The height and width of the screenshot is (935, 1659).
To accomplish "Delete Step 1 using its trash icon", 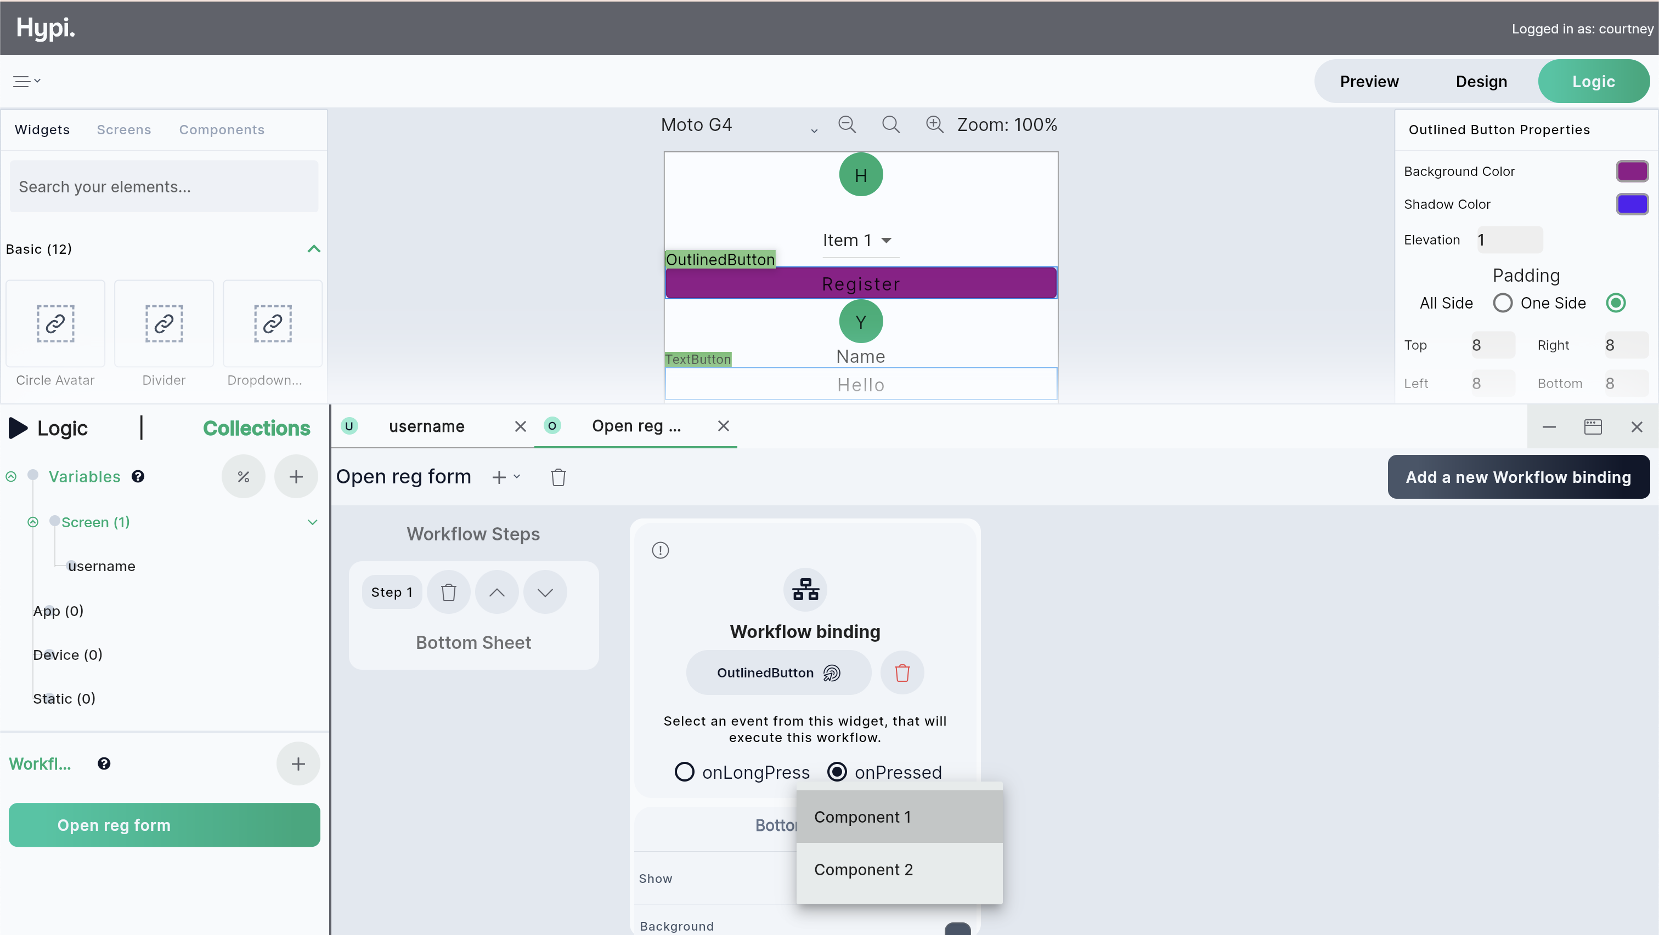I will point(449,591).
